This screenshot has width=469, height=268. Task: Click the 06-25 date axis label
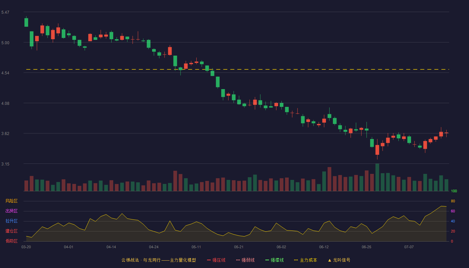coord(366,247)
